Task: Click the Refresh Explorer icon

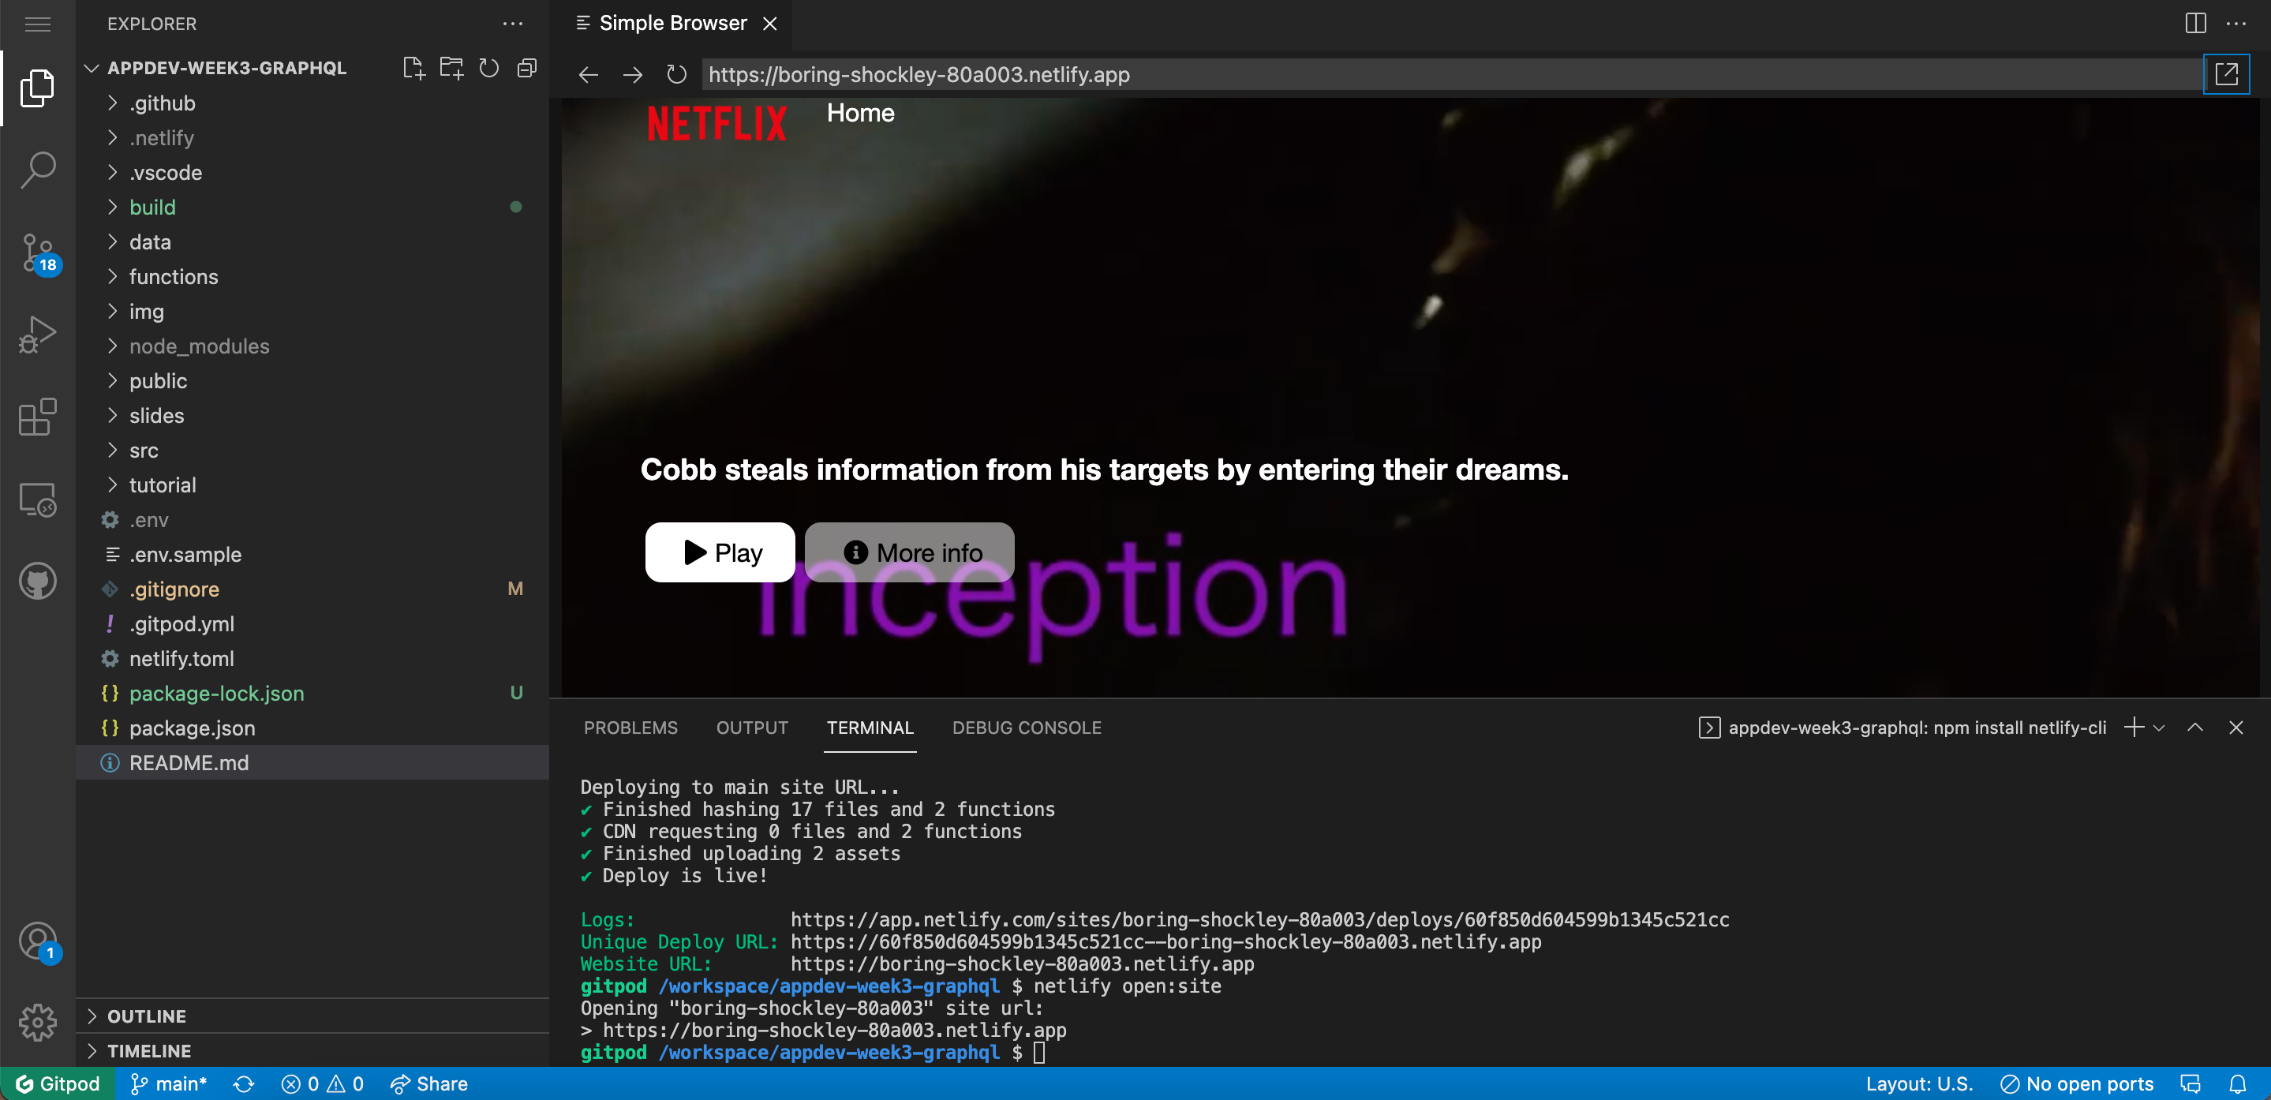Action: point(488,67)
